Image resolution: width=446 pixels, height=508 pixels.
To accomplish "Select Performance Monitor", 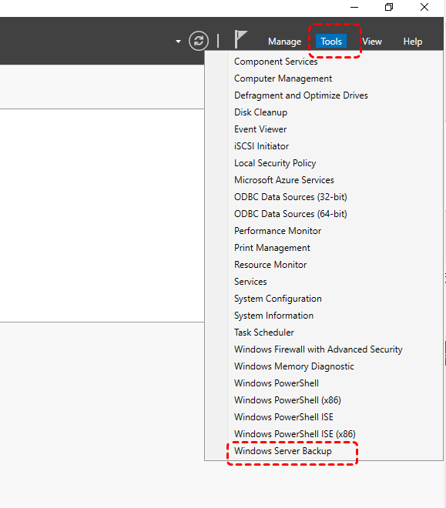I will [277, 231].
